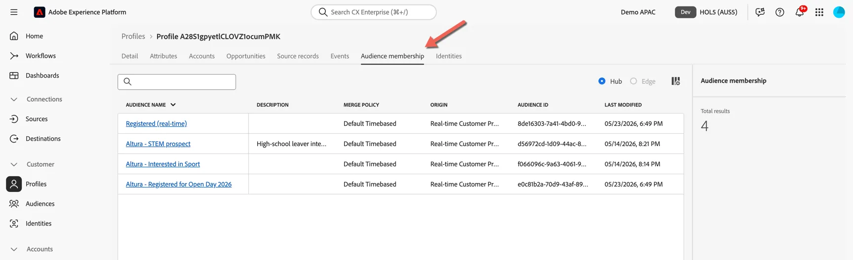Sort by Audience Name column arrow

(173, 105)
